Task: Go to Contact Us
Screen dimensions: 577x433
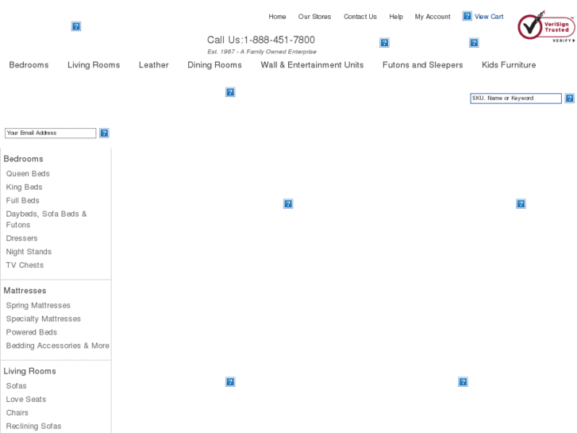Action: tap(360, 17)
